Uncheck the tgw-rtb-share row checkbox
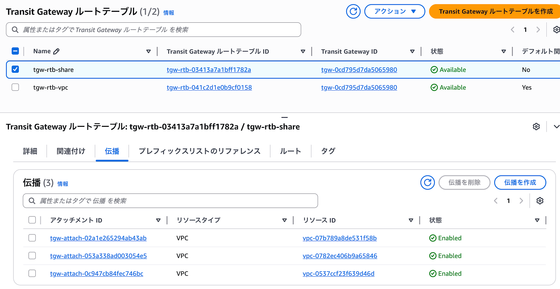The image size is (560, 289). pos(15,69)
